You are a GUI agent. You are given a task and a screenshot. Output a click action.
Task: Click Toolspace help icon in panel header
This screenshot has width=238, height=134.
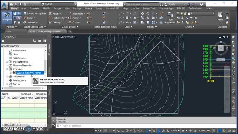pyautogui.click(x=45, y=41)
